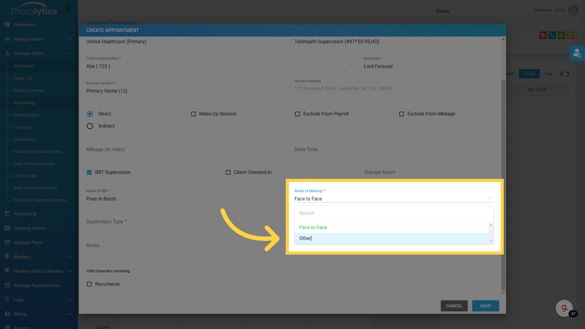Image resolution: width=585 pixels, height=329 pixels.
Task: Open Client List in sidebar
Action: click(x=23, y=78)
